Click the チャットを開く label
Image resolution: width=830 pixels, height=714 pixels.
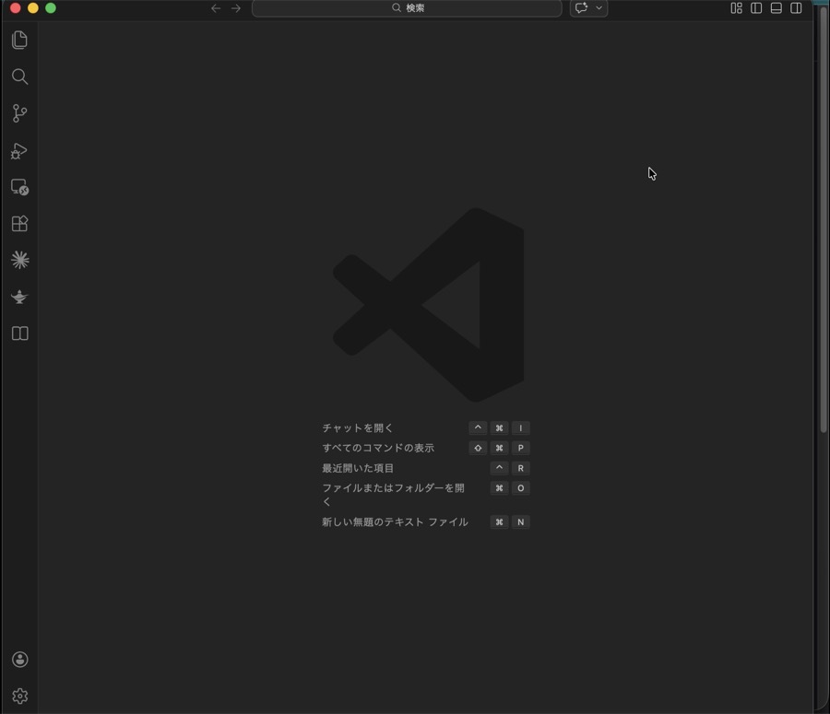(x=358, y=427)
